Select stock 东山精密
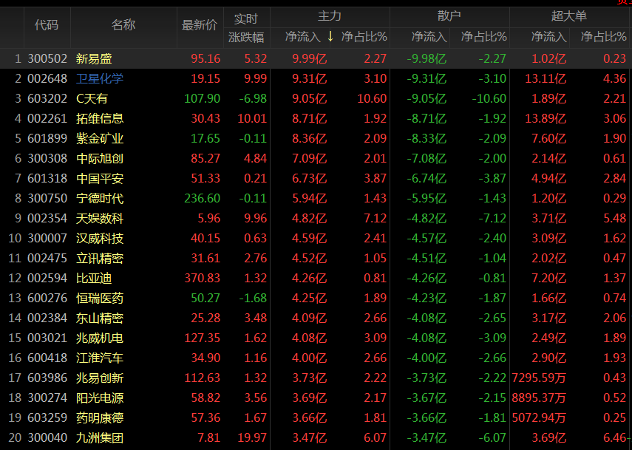 (100, 318)
